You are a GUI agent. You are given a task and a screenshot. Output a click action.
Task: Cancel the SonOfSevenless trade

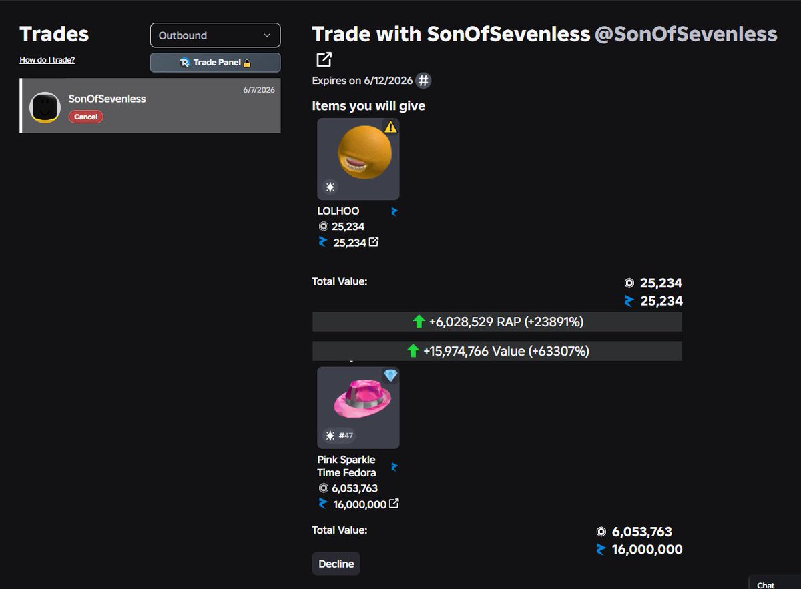tap(85, 117)
